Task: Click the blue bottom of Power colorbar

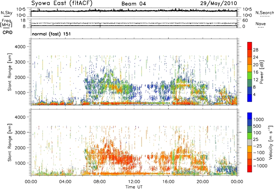Action: point(250,98)
